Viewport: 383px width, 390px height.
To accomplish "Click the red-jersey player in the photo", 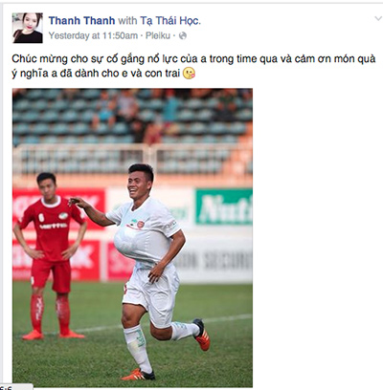I will coord(51,256).
